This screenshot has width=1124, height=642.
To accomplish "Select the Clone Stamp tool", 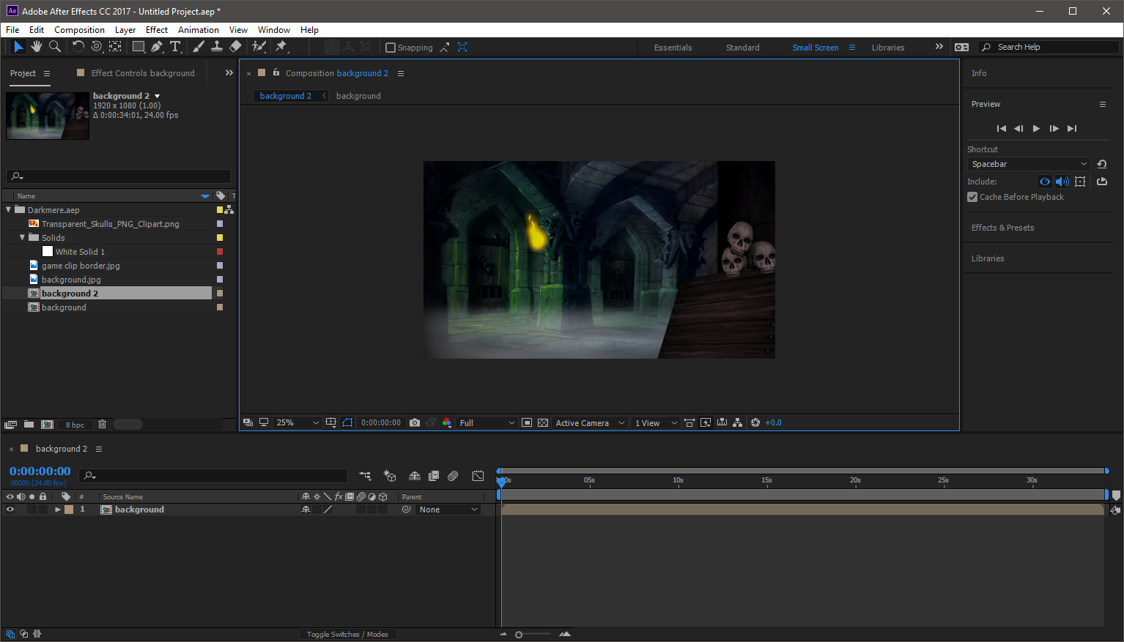I will click(217, 47).
